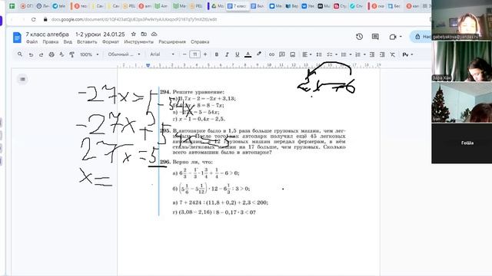The image size is (492, 276).
Task: Insert an image from toolbar
Action: [x=292, y=54]
